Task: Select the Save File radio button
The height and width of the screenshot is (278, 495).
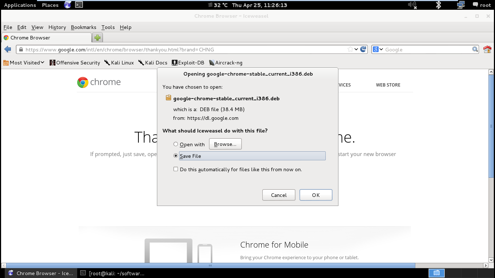Action: click(176, 156)
